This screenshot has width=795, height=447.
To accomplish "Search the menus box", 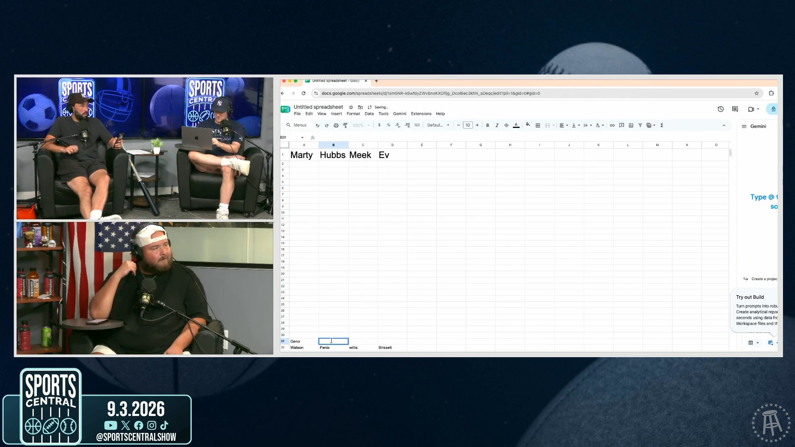I will 296,125.
